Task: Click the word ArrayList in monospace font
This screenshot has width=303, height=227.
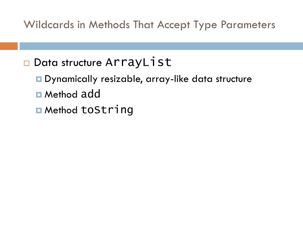Action: (138, 62)
